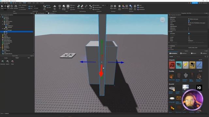
Task: Open the Align Tool
Action: (x=55, y=7)
